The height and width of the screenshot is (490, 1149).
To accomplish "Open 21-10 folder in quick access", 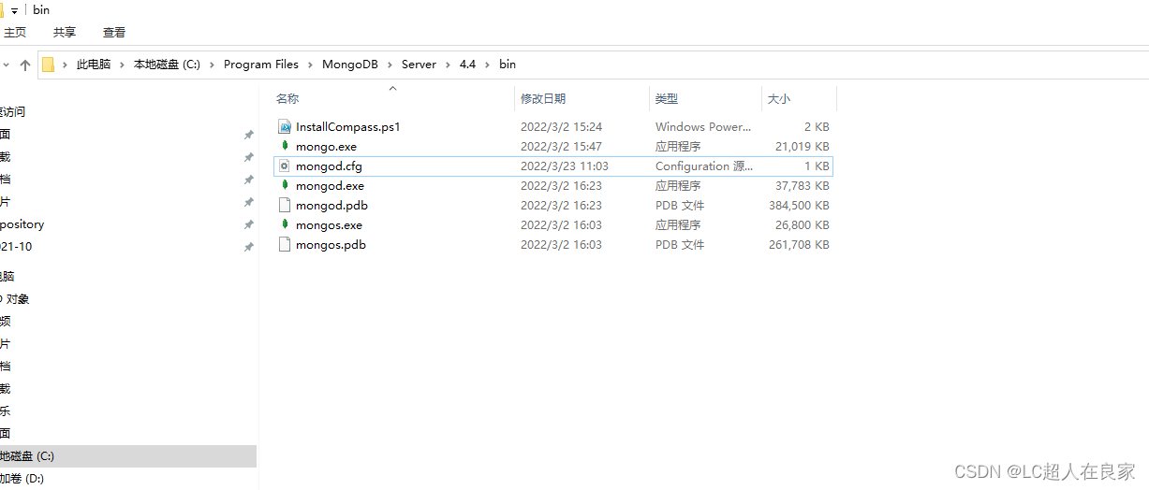I will tap(17, 247).
